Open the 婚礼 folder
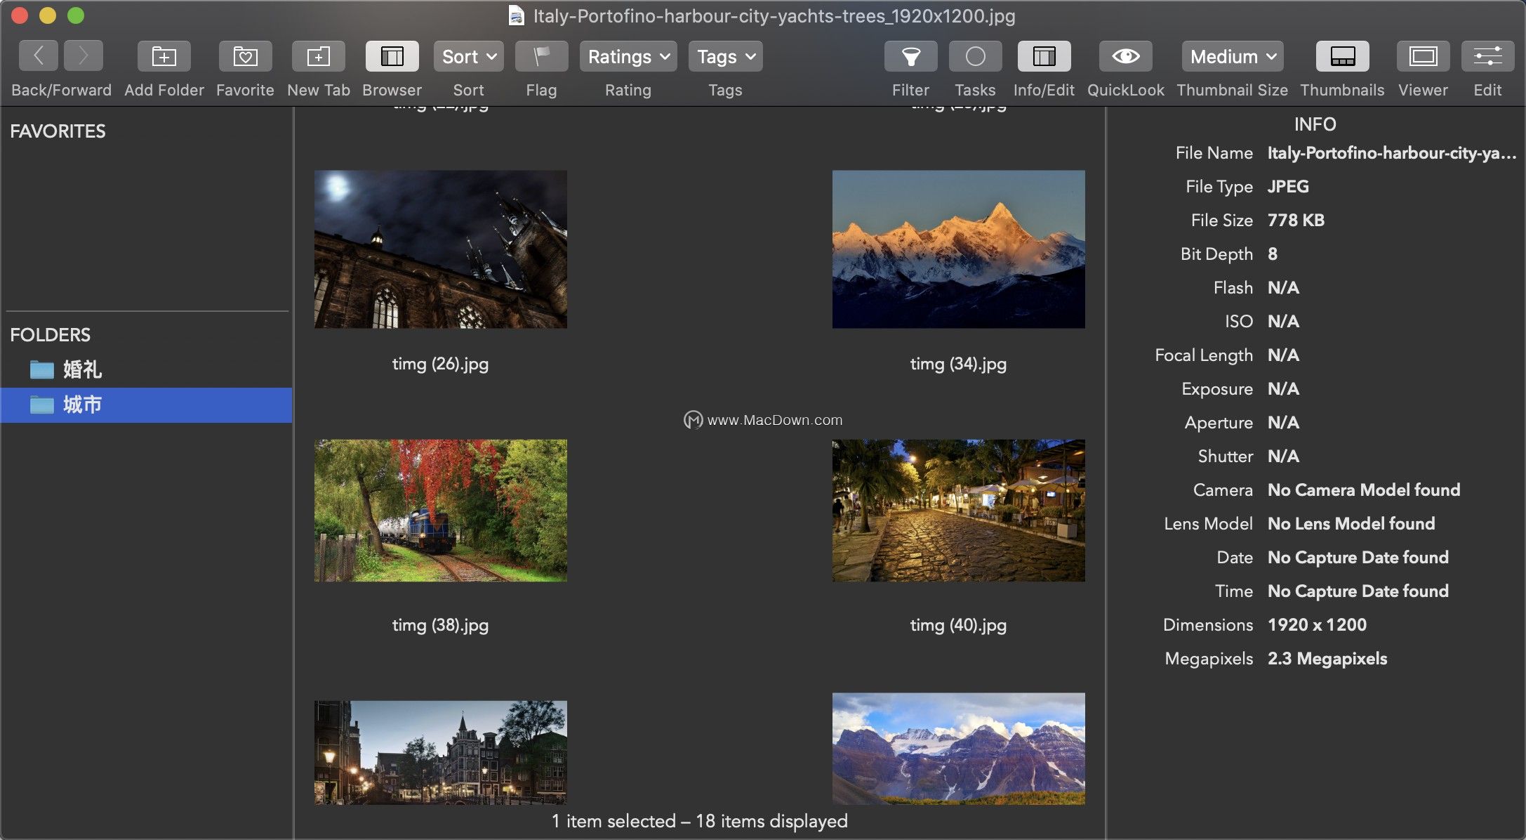Screen dimensions: 1526x840 point(81,369)
